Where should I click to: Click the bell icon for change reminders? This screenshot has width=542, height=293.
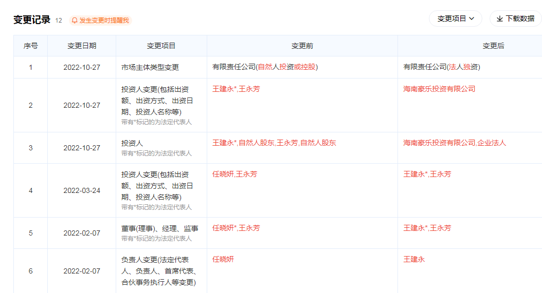pyautogui.click(x=75, y=21)
